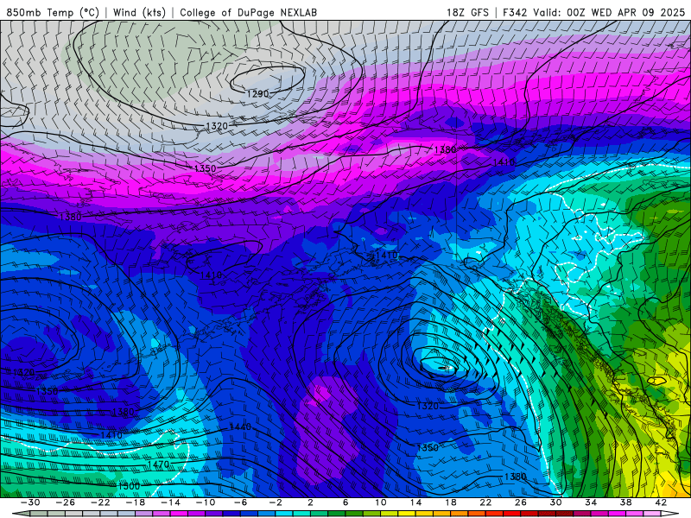
Task: Click the '850mb Temp (°C)' title text
Action: [53, 12]
